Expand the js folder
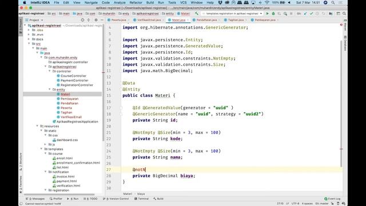The width and height of the screenshot is (366, 206). point(46,145)
